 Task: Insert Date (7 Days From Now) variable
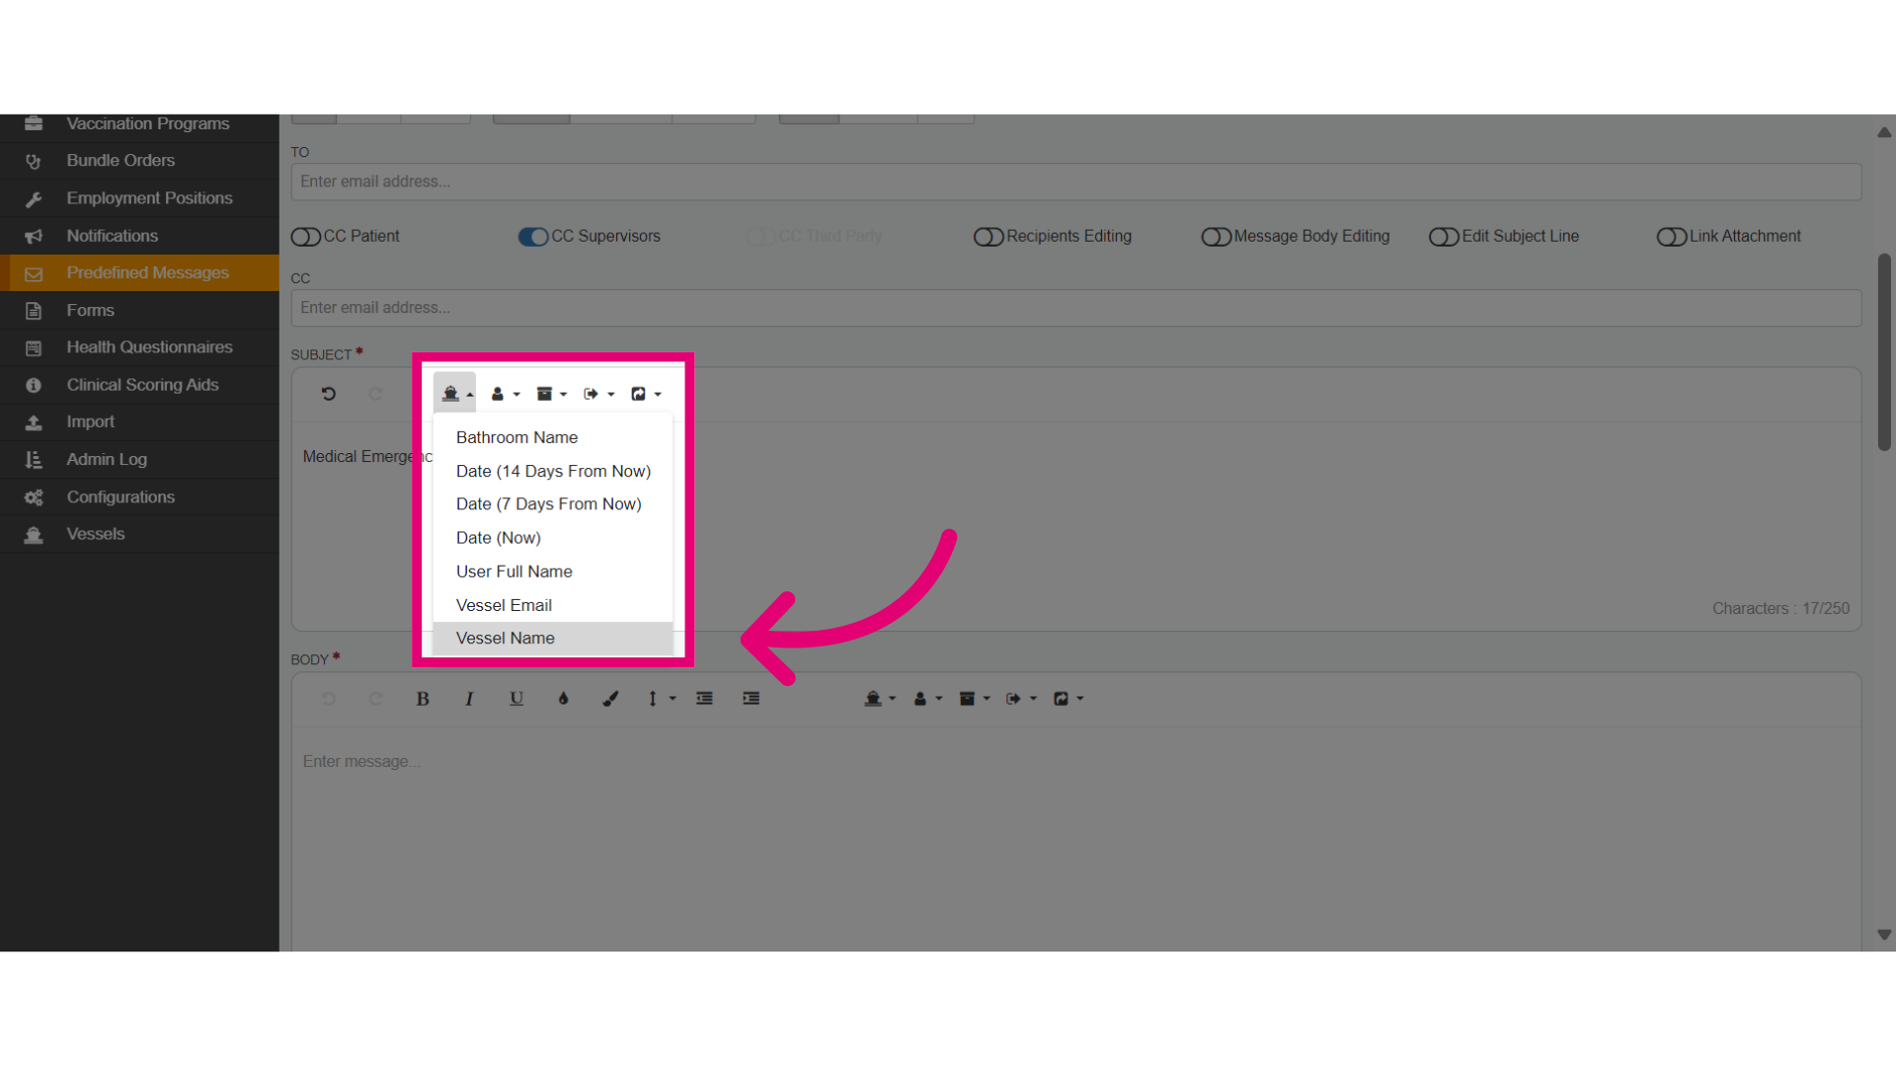click(553, 504)
